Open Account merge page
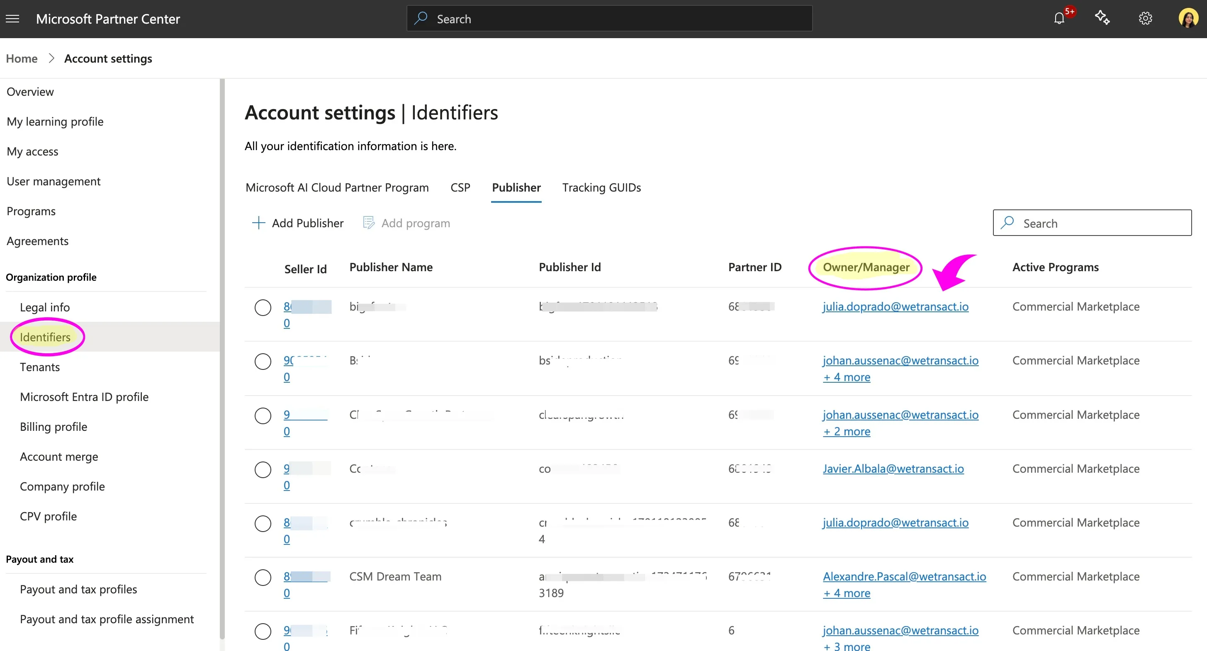 click(x=59, y=457)
